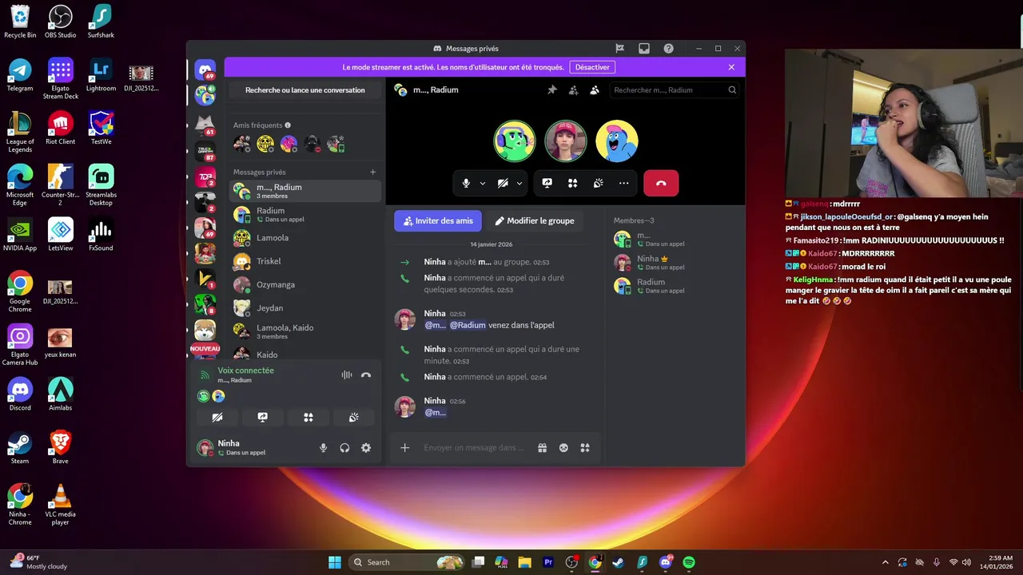1023x575 pixels.
Task: Open soundboard button in voice panel
Action: coord(354,418)
